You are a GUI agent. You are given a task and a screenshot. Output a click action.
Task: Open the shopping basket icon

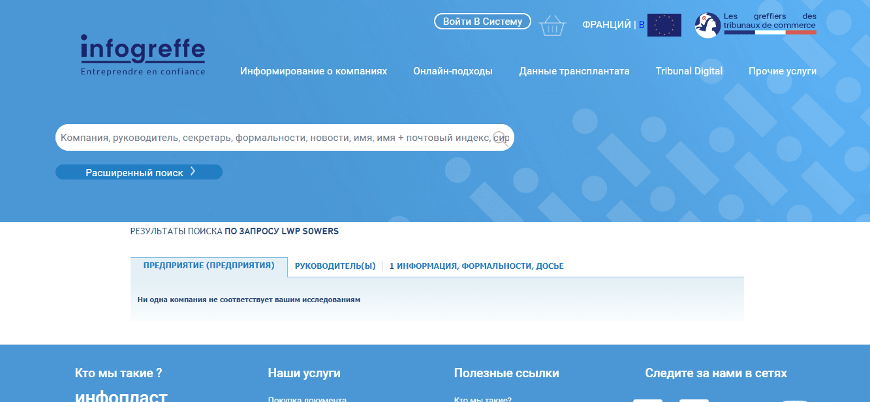(x=552, y=25)
